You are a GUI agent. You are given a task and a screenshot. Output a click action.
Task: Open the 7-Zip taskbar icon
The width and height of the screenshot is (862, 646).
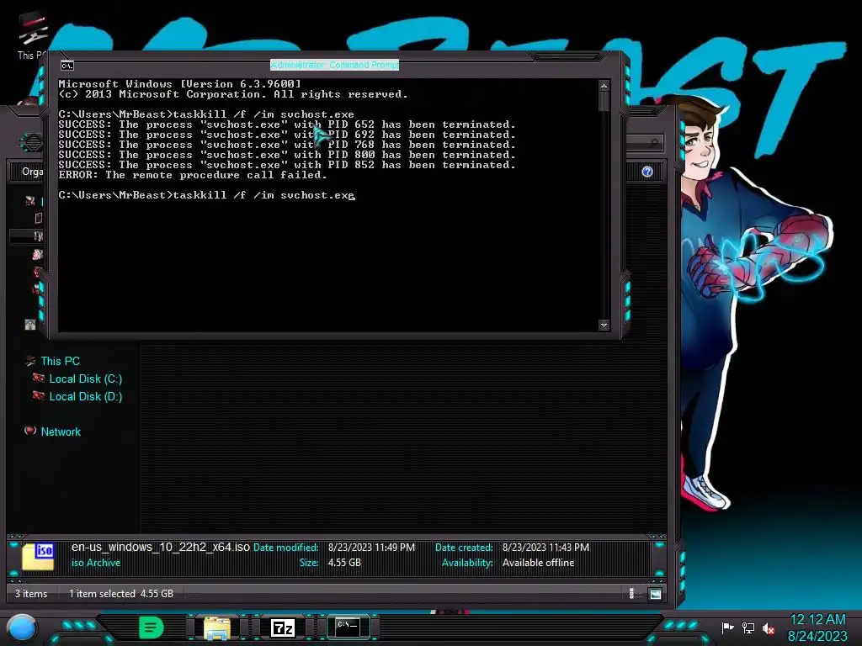point(283,627)
